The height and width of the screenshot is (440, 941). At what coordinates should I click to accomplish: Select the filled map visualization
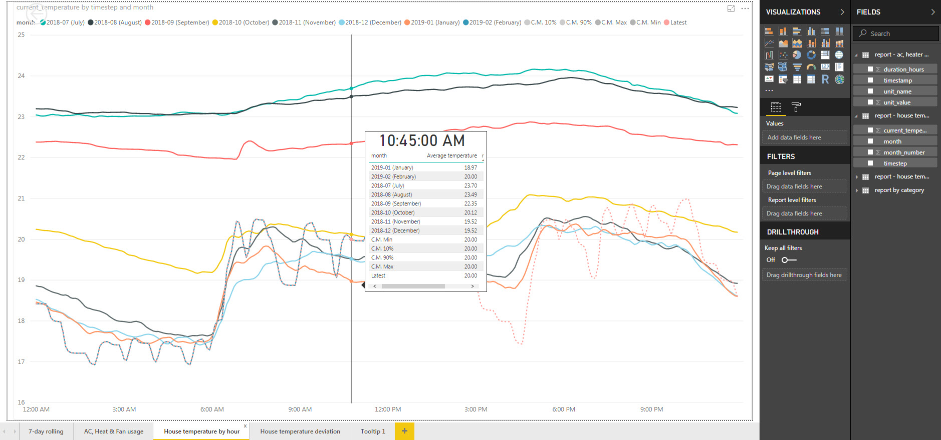(769, 67)
